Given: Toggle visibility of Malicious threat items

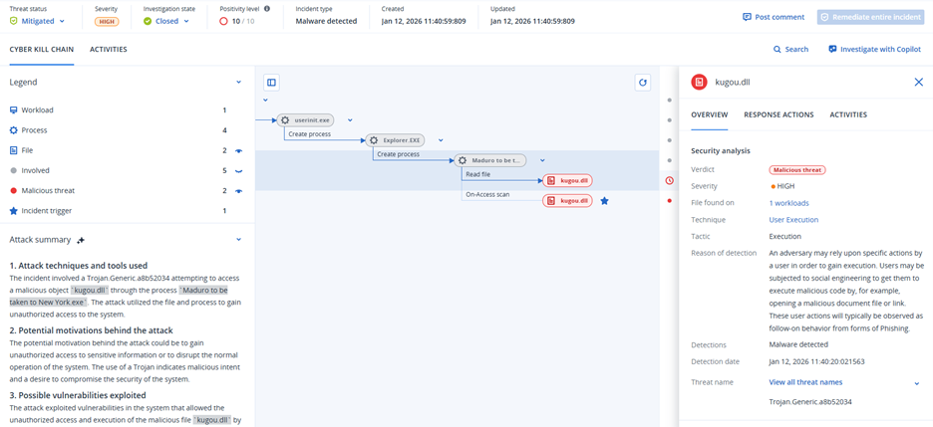Looking at the screenshot, I should 238,190.
